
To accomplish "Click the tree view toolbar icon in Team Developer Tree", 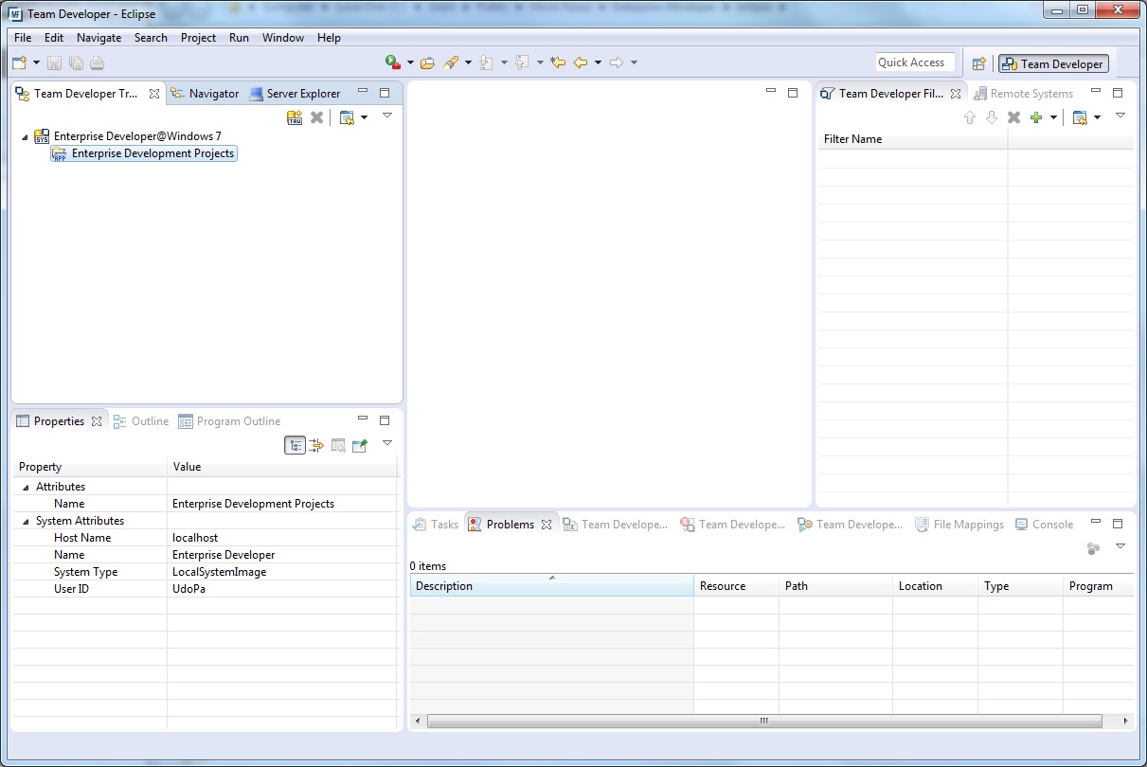I will [295, 117].
